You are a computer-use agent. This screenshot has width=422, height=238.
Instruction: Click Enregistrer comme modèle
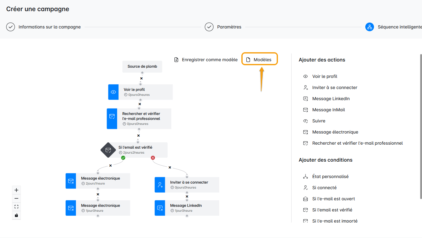coord(206,60)
